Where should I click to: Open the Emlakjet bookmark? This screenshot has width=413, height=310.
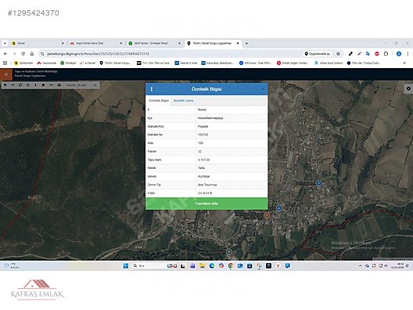click(68, 63)
